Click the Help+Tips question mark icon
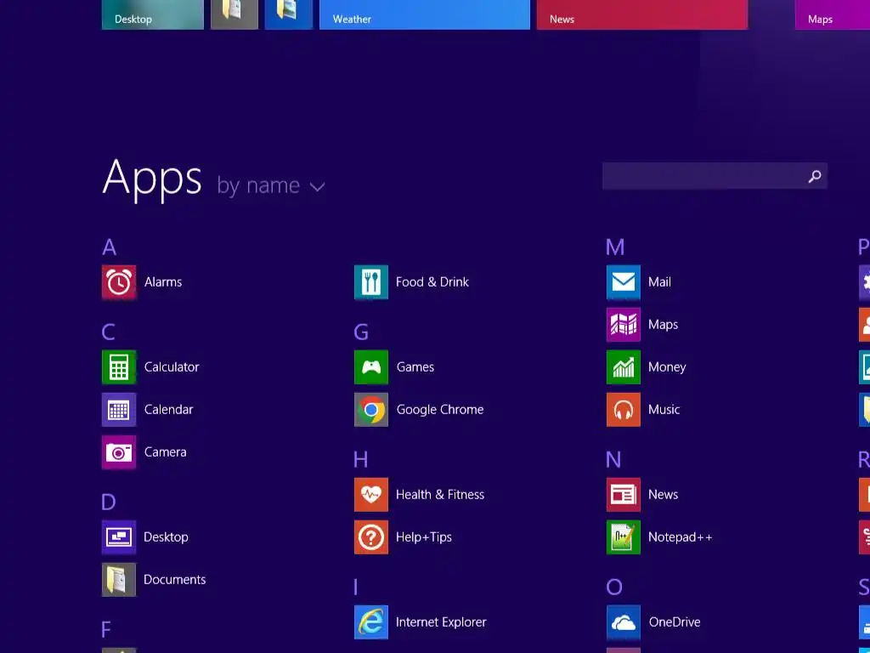 click(x=371, y=537)
